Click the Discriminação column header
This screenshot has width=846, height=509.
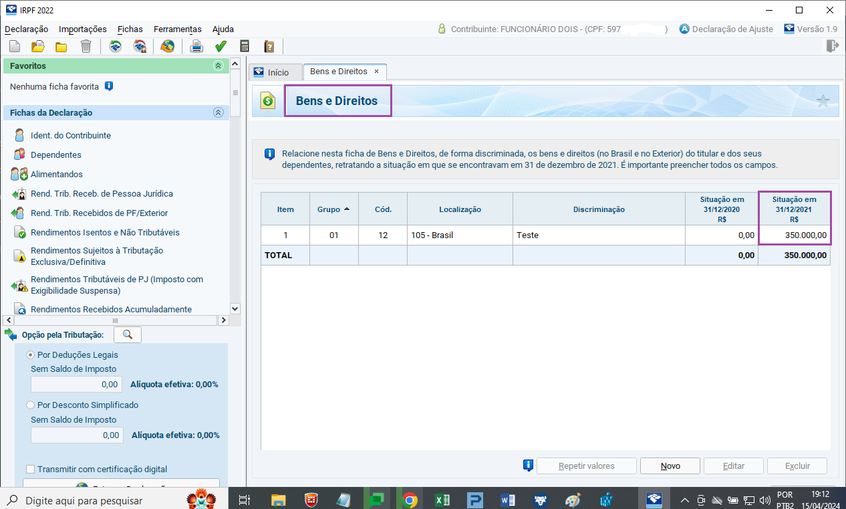coord(599,209)
